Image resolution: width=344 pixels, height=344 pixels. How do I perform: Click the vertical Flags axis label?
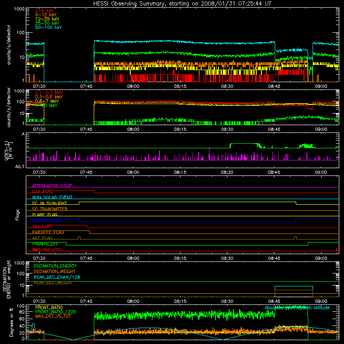(x=18, y=215)
